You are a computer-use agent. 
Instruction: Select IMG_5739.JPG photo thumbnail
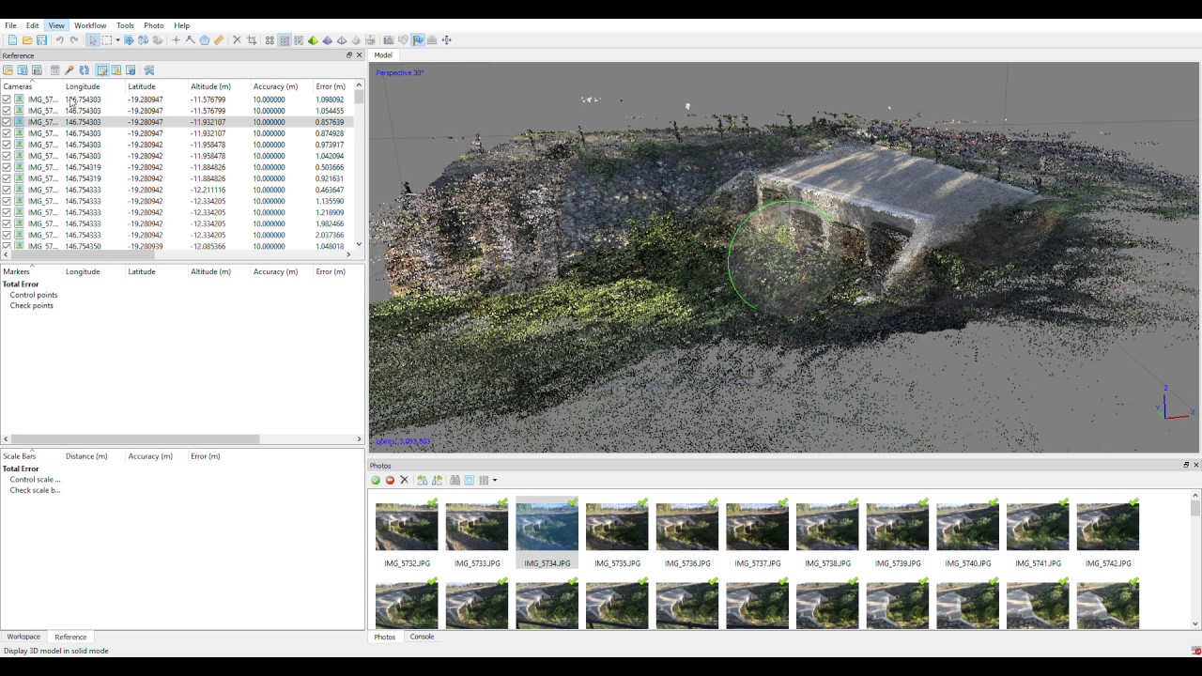coord(898,533)
